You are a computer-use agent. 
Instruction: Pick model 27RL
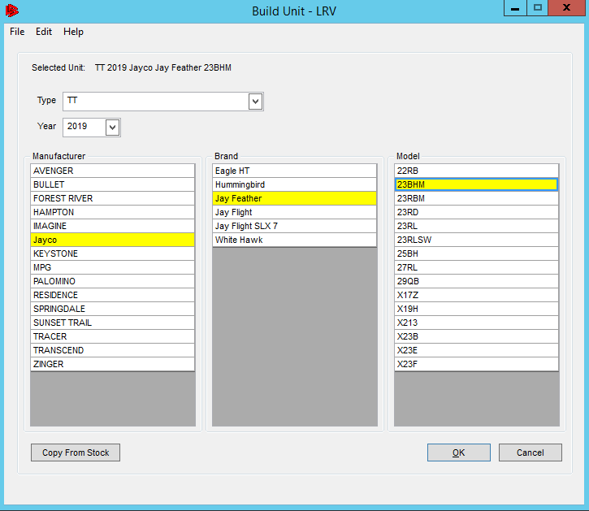[476, 267]
